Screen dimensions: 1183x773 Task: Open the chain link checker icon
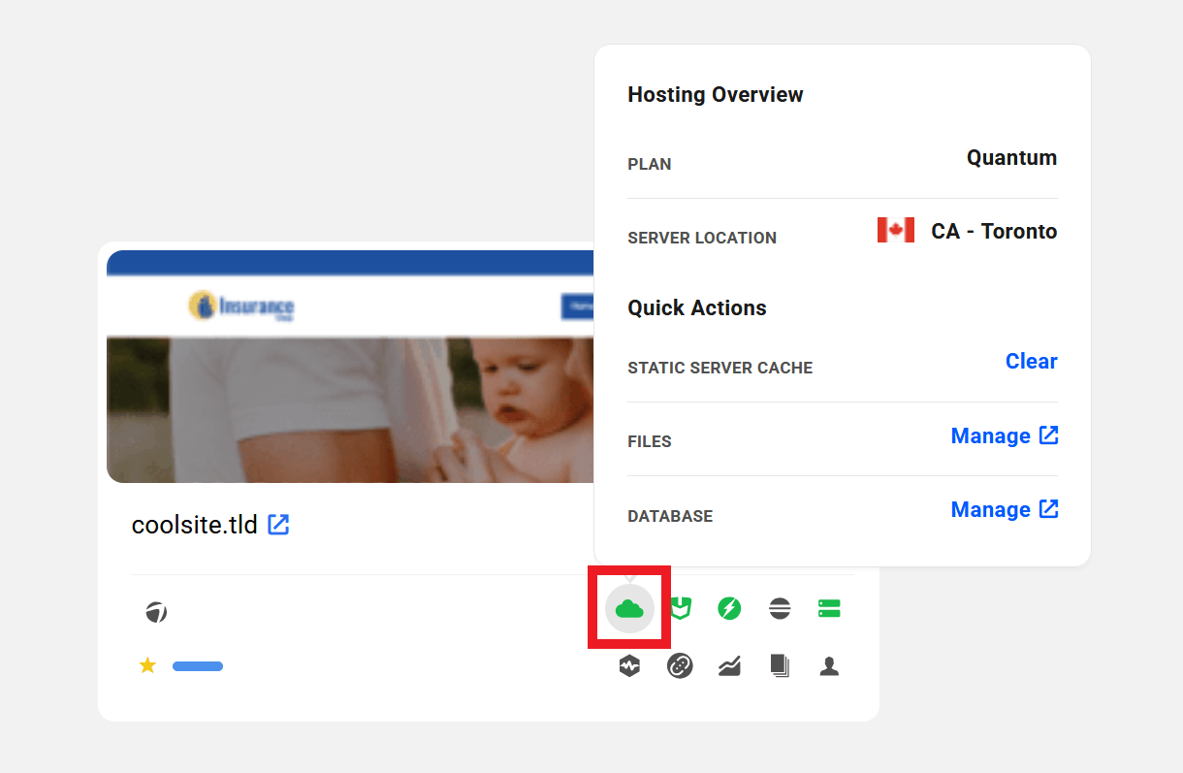coord(680,666)
